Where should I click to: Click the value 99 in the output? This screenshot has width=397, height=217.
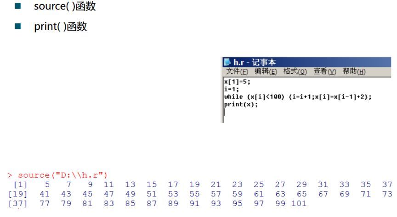pyautogui.click(x=280, y=203)
